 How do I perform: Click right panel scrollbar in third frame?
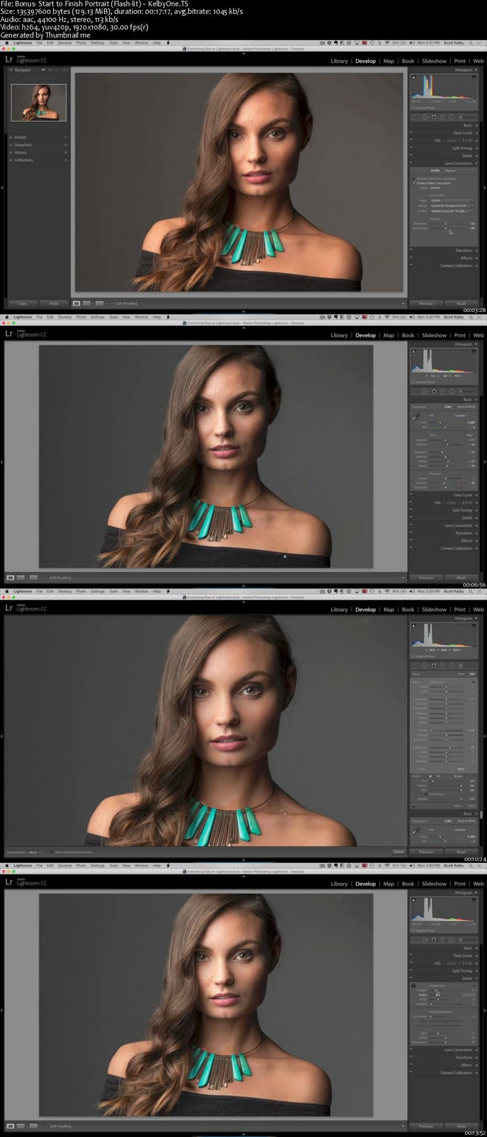(x=481, y=814)
